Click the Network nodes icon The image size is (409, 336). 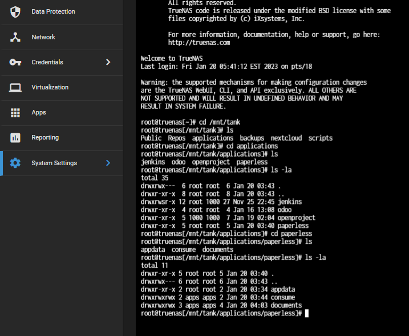(15, 37)
